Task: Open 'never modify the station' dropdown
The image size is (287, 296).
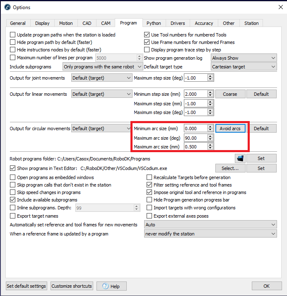Action: coord(210,234)
